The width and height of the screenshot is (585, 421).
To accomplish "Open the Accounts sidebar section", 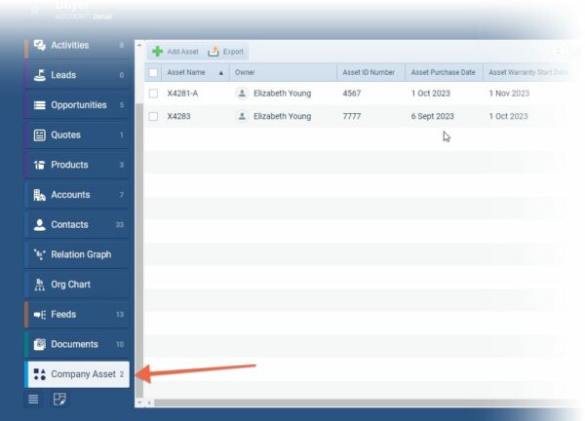I will point(77,195).
